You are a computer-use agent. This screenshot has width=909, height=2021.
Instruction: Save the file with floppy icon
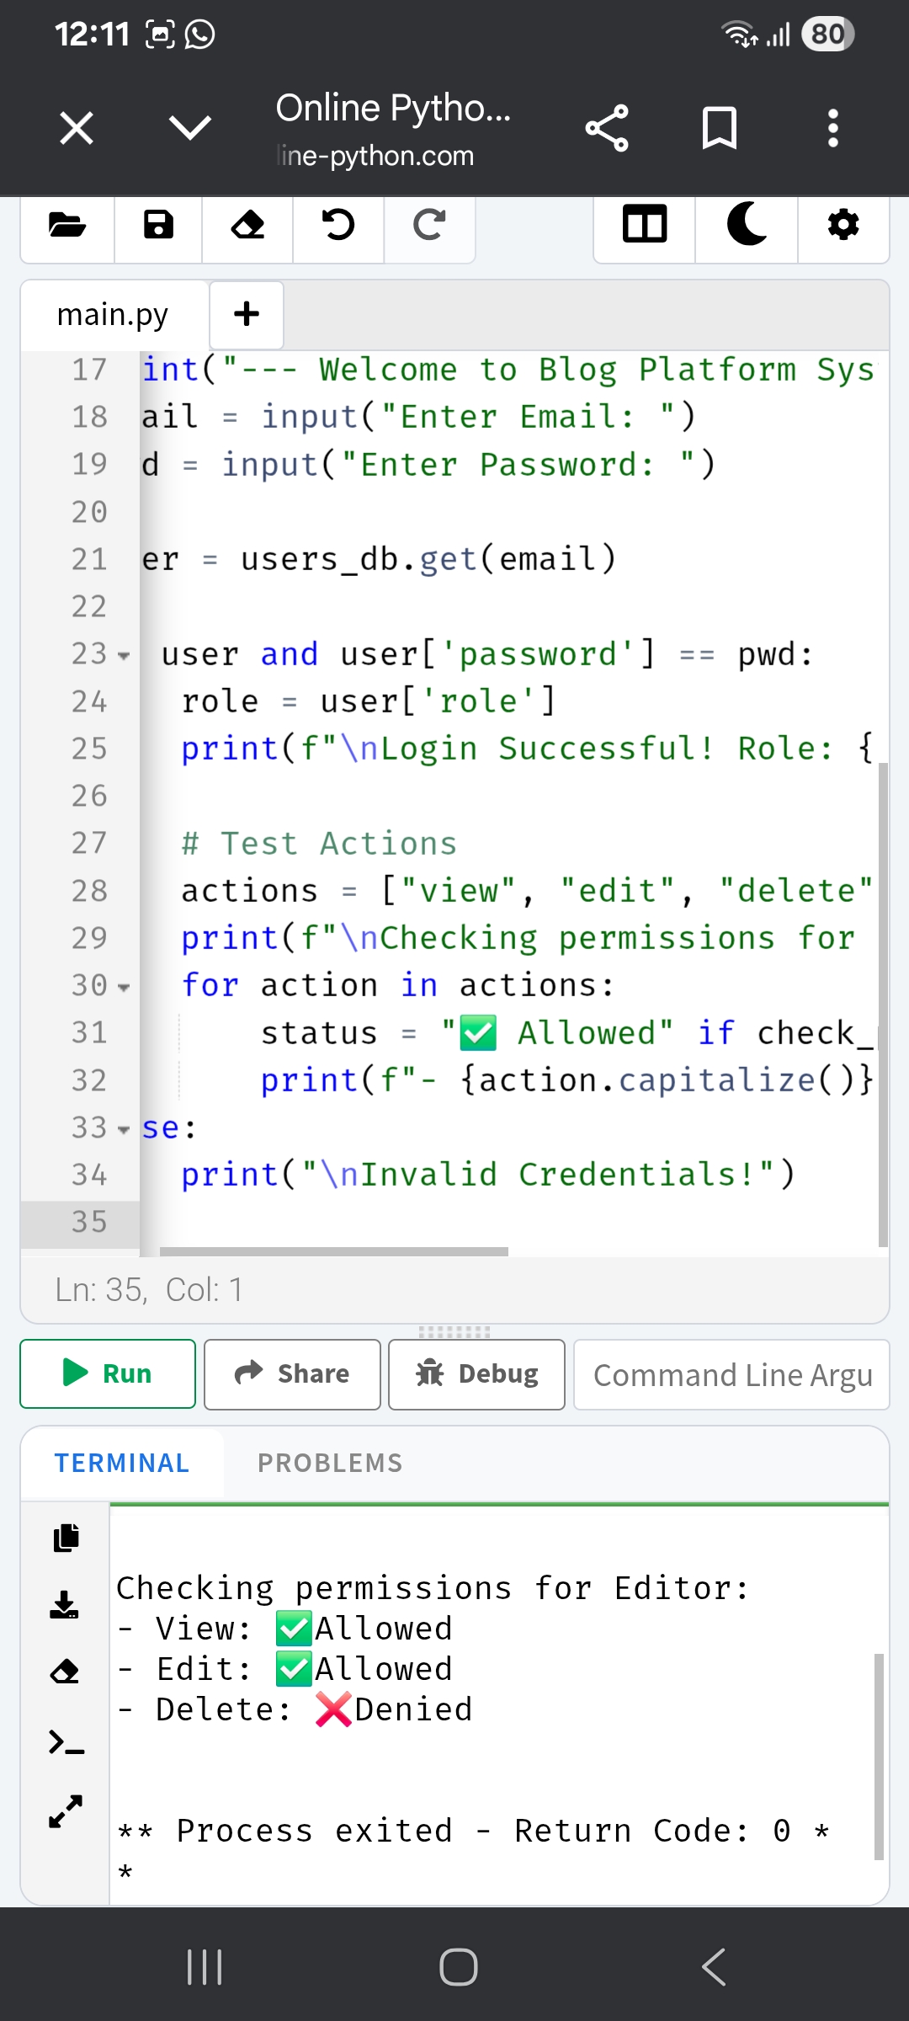pos(158,226)
